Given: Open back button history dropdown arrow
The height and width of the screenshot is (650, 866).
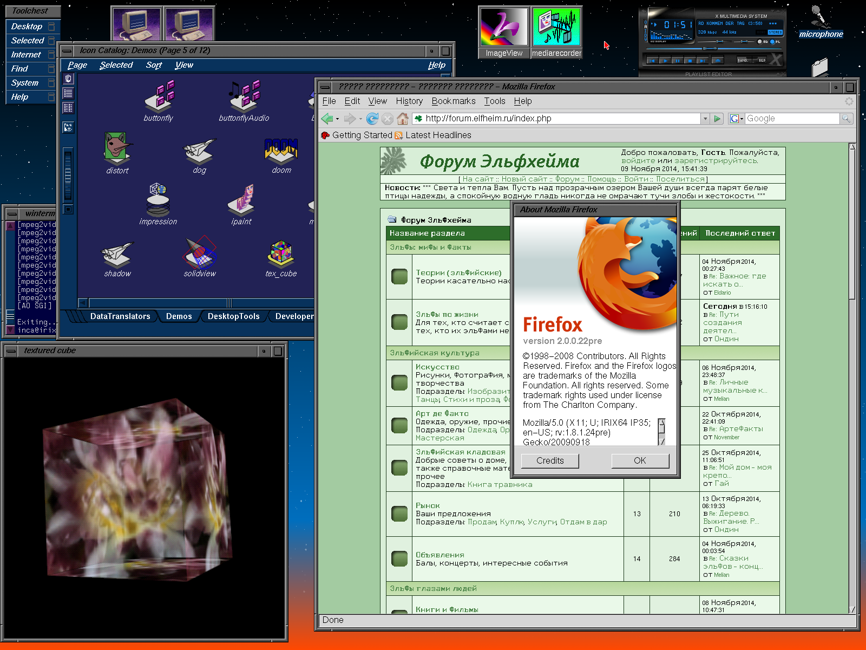Looking at the screenshot, I should pyautogui.click(x=338, y=119).
